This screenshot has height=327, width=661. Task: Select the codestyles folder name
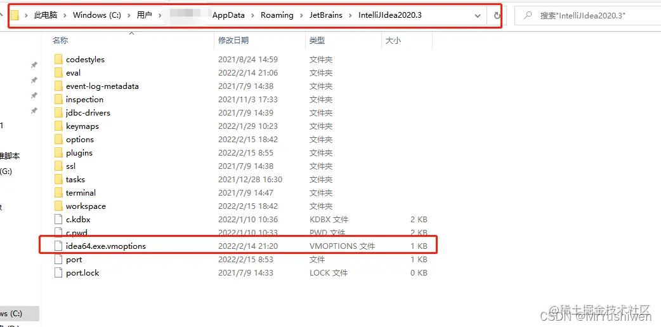pos(85,60)
